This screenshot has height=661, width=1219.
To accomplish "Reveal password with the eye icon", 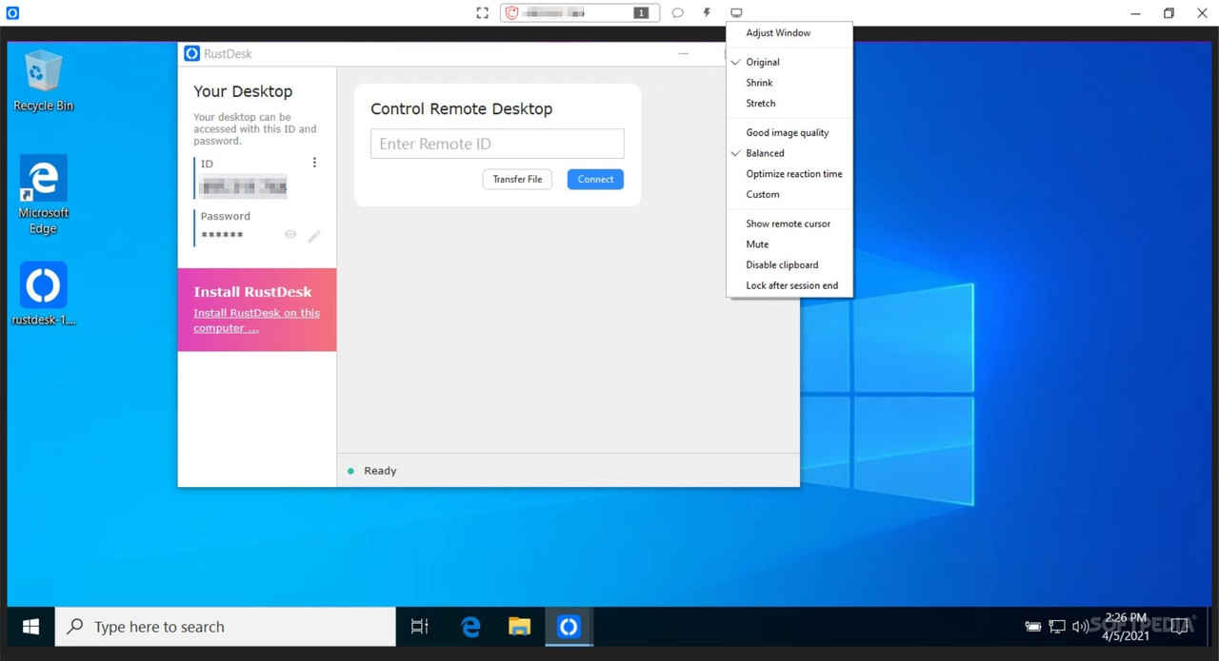I will pyautogui.click(x=290, y=235).
